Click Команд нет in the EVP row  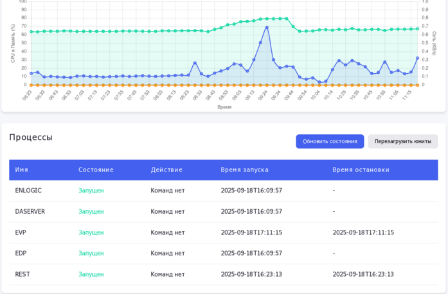[x=167, y=232]
